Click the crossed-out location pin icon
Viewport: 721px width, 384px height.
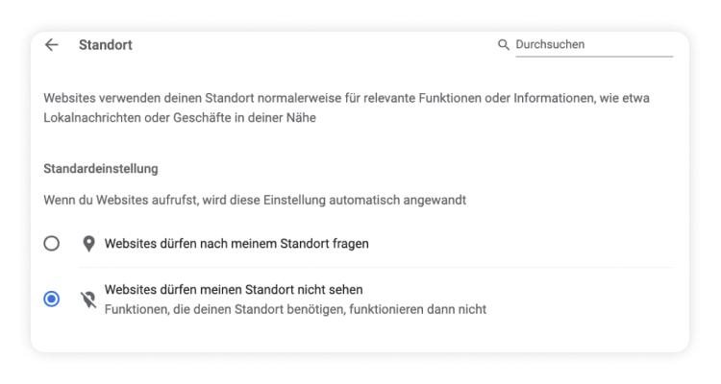[x=88, y=300]
